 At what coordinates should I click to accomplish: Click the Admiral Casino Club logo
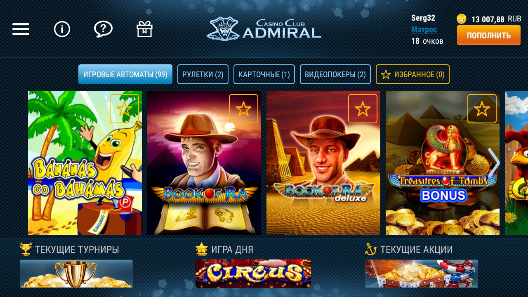click(264, 29)
